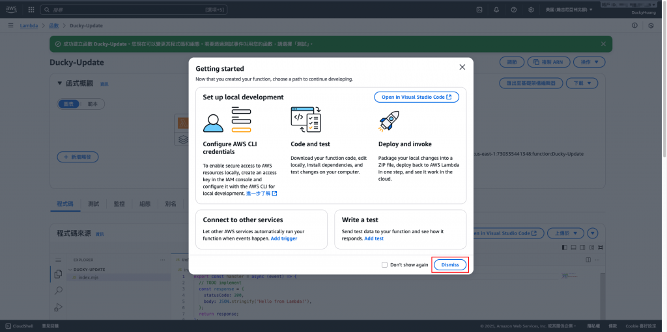667x332 pixels.
Task: Close the green success banner
Action: point(603,44)
